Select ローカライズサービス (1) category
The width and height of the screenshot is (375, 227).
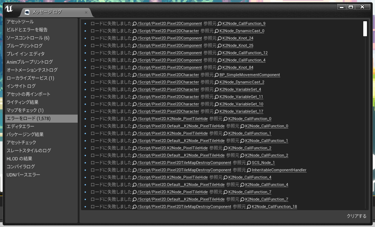click(41, 78)
